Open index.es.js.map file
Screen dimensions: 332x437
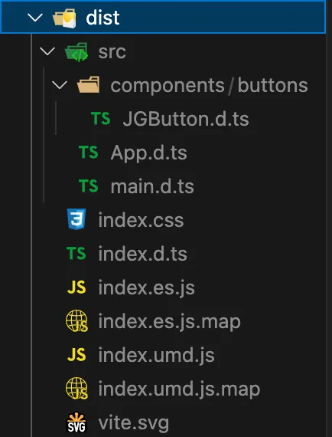point(170,323)
